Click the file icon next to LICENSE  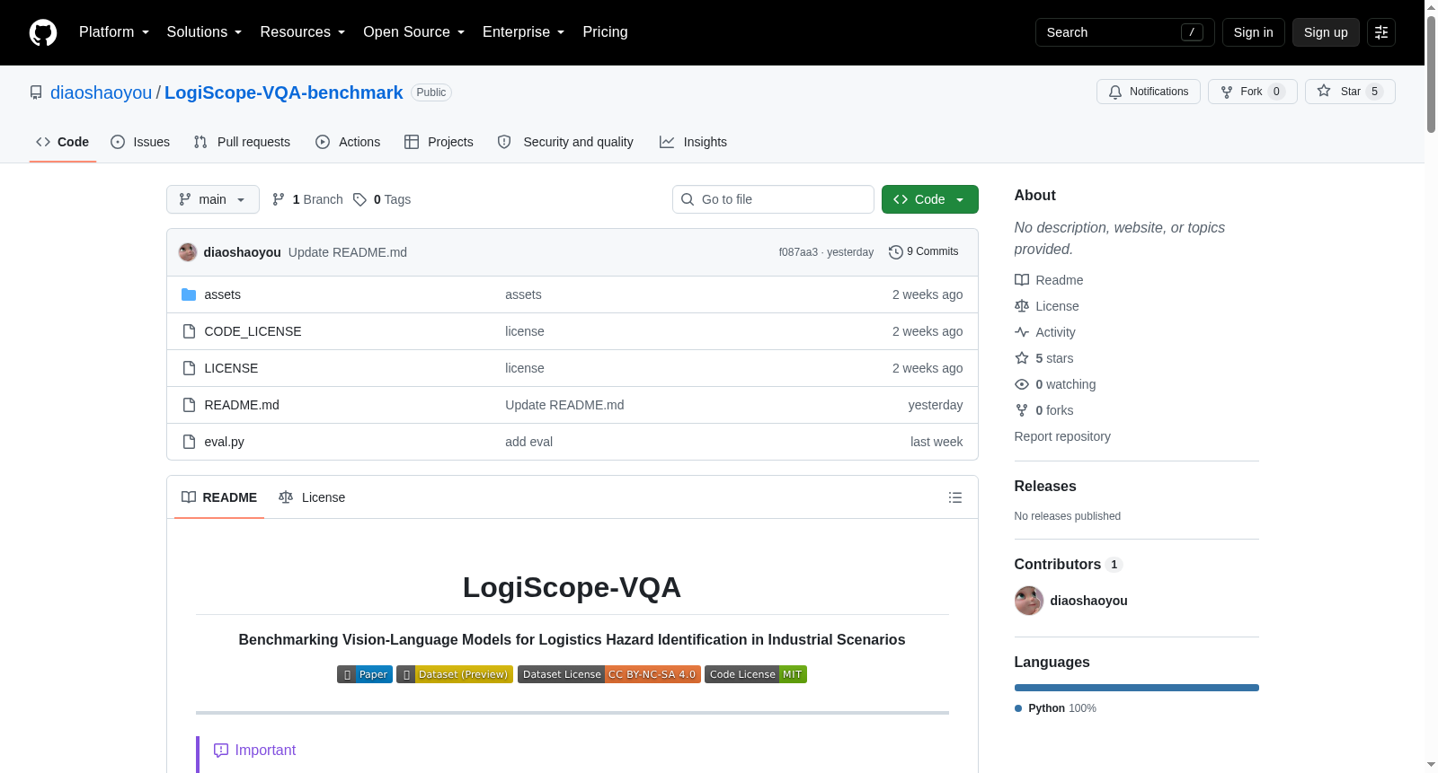point(189,368)
